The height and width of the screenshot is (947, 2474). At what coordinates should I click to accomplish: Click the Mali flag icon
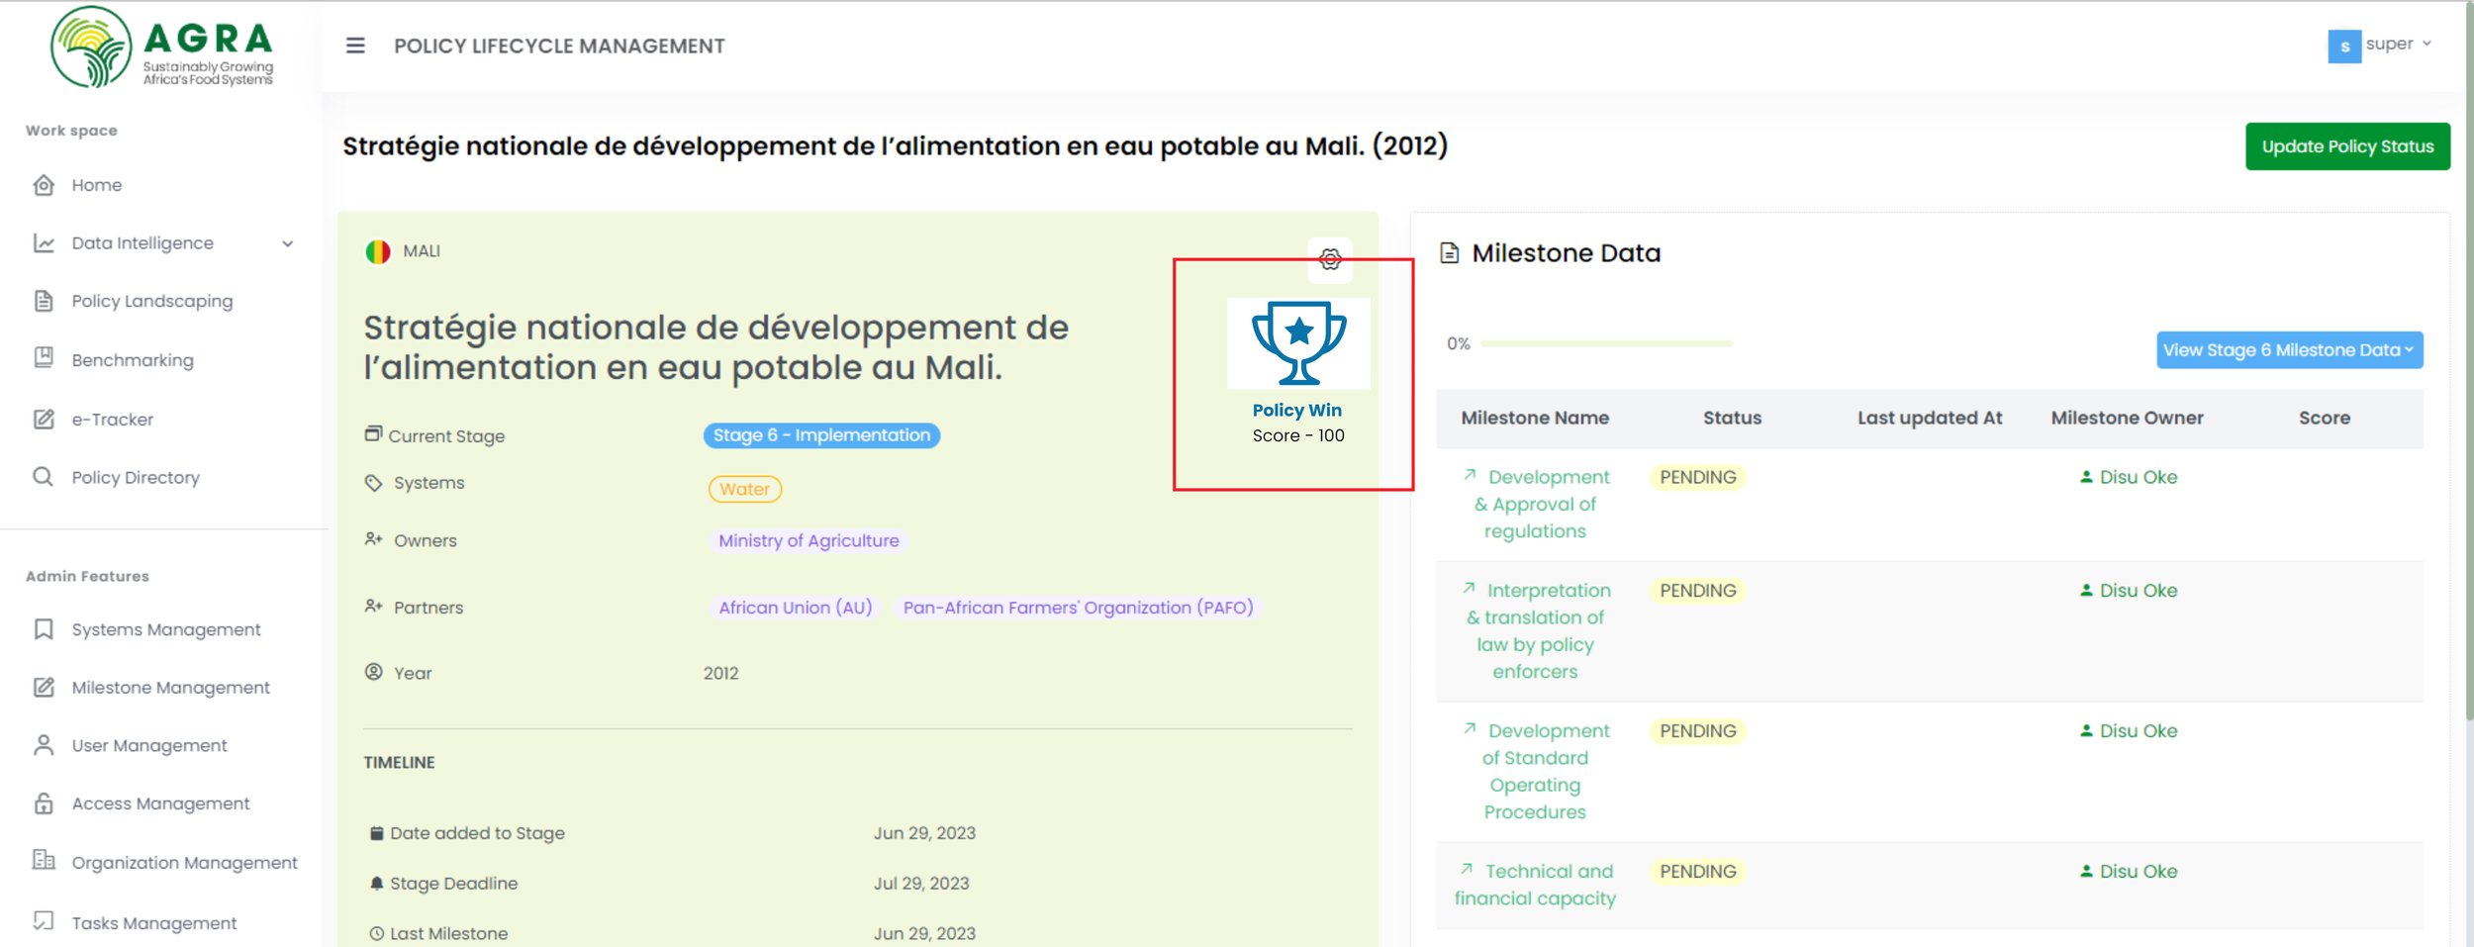(378, 251)
